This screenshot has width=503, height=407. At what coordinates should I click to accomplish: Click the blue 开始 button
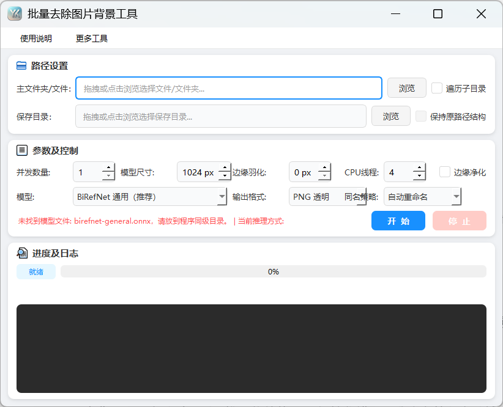pos(398,221)
